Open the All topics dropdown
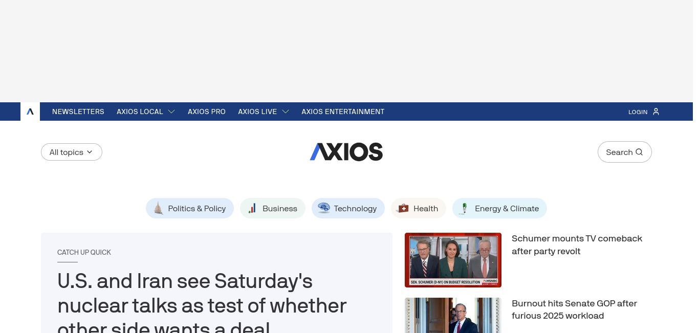The image size is (699, 333). pyautogui.click(x=72, y=152)
